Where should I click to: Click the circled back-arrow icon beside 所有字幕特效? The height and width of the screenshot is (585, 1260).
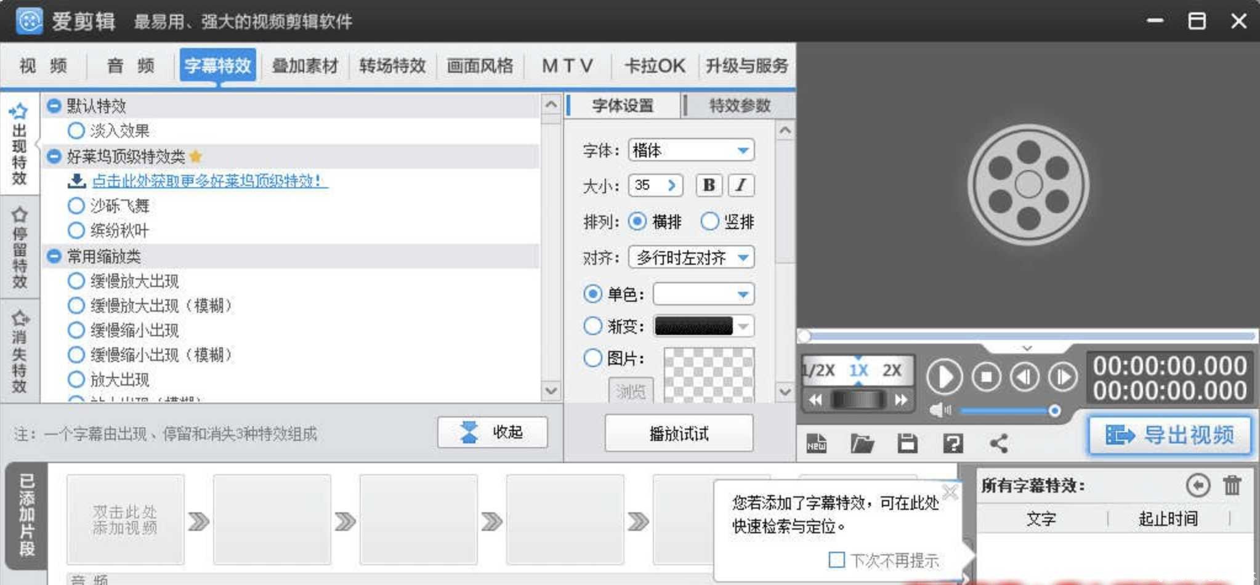tap(1198, 485)
